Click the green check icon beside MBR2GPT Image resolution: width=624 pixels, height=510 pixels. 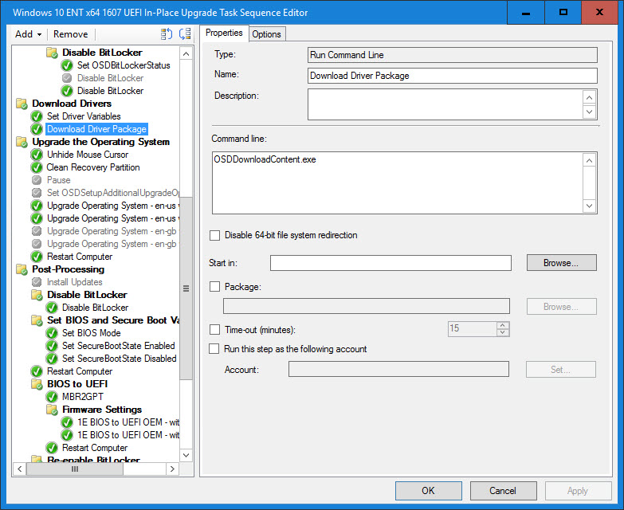click(x=52, y=397)
